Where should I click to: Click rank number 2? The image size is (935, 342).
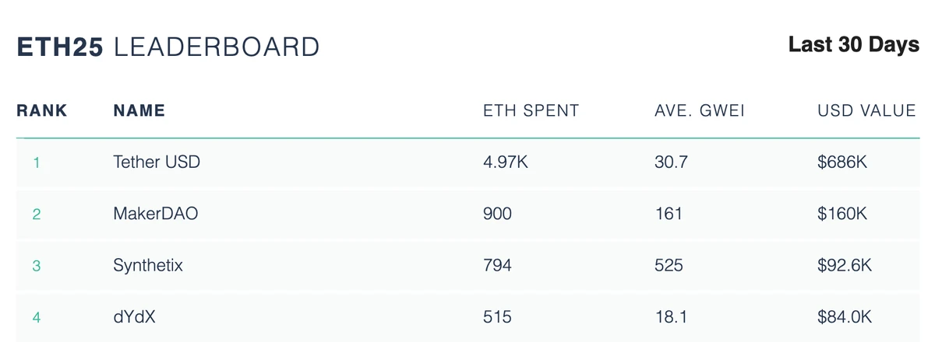[36, 215]
